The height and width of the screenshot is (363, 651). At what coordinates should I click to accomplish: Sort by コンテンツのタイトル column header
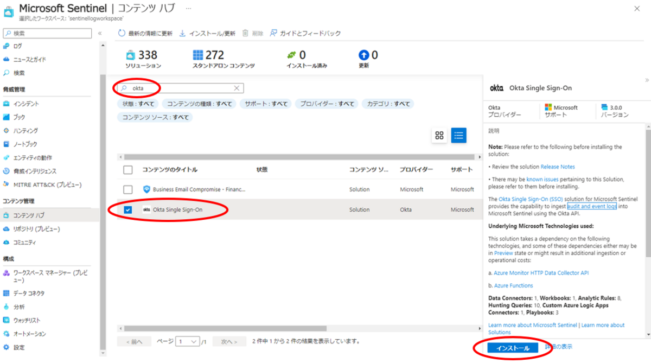tap(170, 170)
